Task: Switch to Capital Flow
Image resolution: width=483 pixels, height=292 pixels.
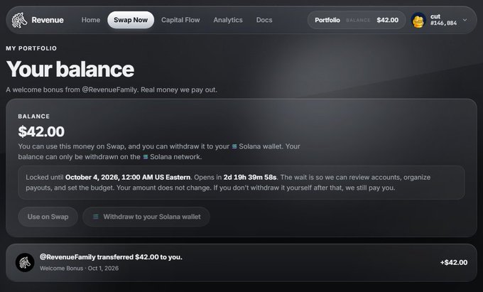Action: point(180,20)
